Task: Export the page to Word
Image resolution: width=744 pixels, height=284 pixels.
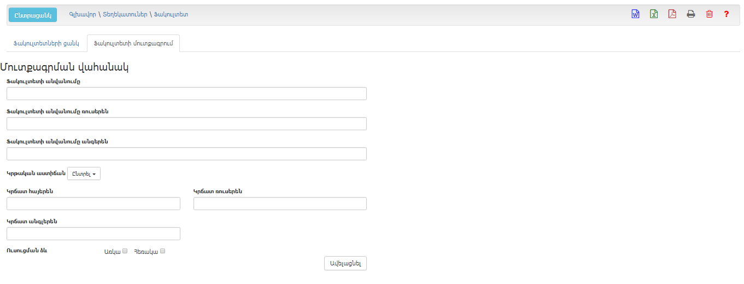Action: 635,14
